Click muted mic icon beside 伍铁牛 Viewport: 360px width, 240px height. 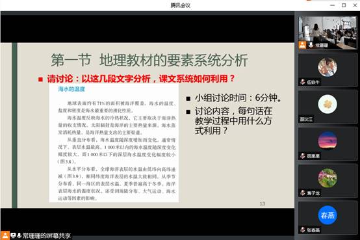[303, 82]
